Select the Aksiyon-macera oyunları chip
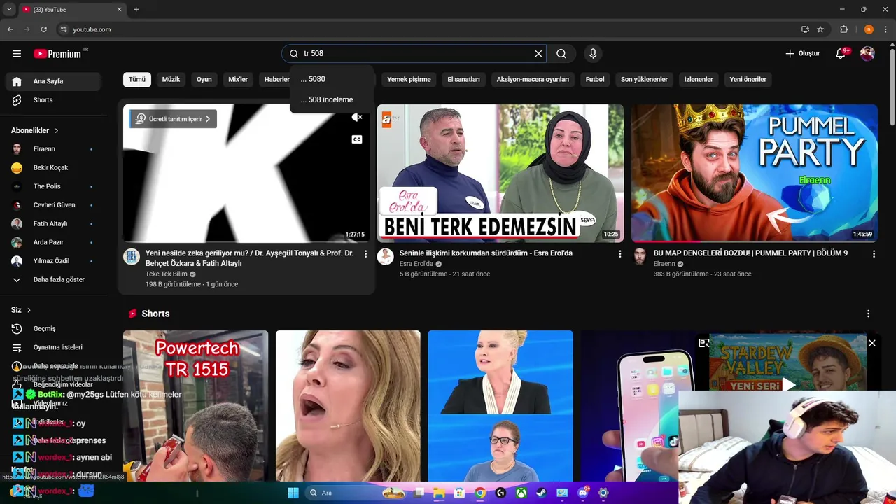 click(x=533, y=79)
